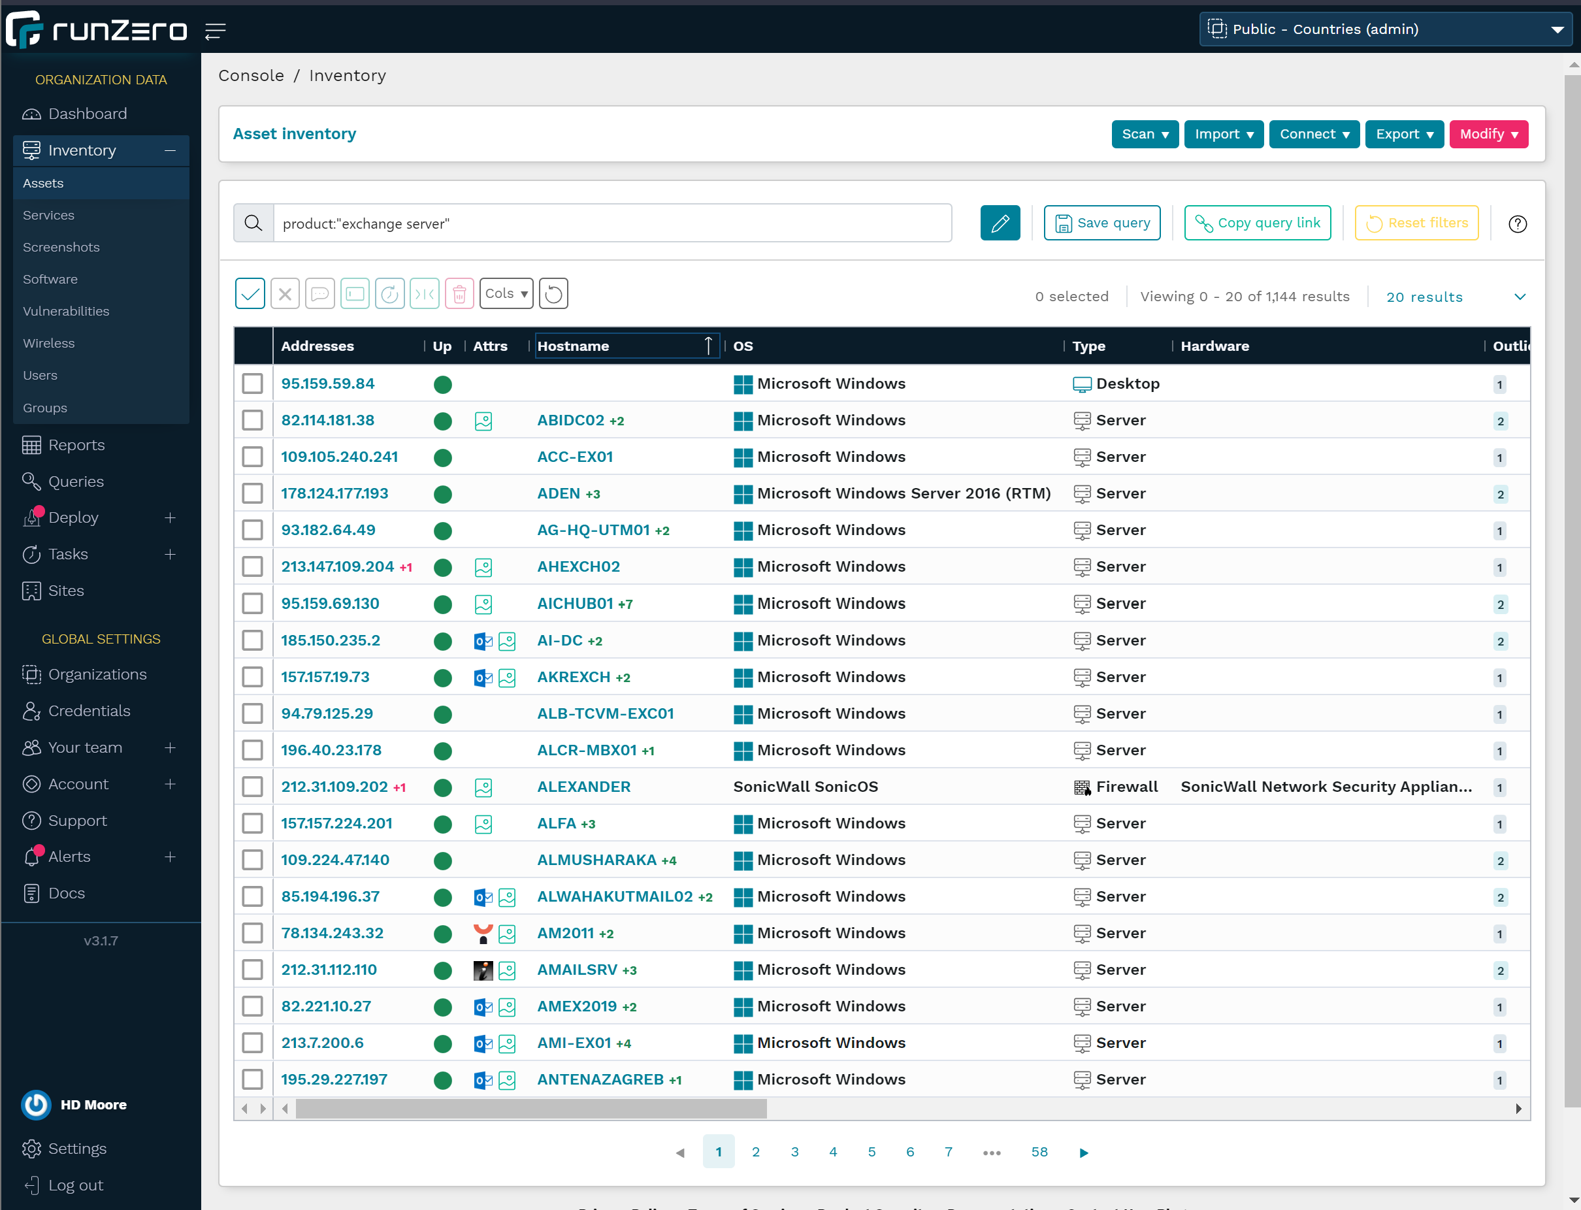Open the AHEXCH02 hostname link

pos(578,566)
